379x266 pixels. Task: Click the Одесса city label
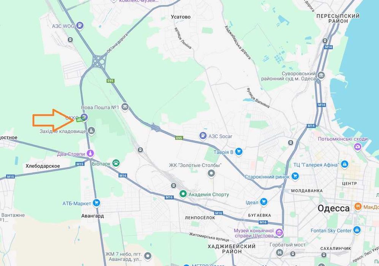click(x=333, y=208)
